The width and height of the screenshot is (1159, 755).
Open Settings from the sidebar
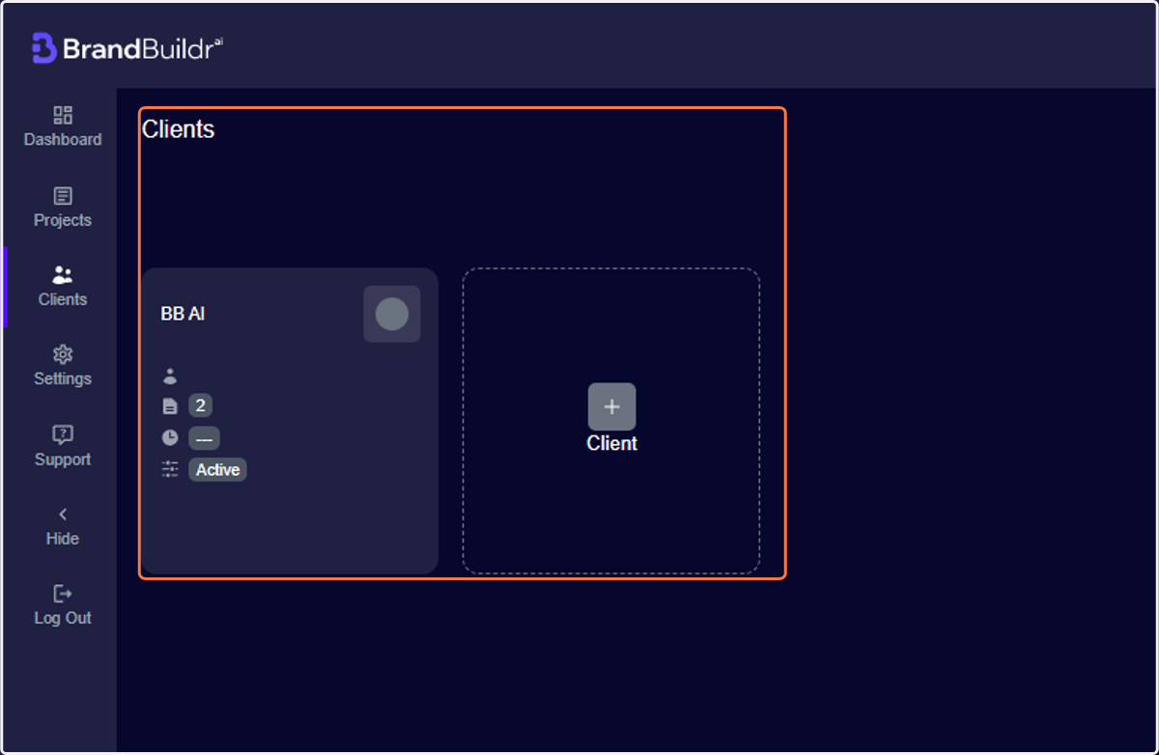[x=63, y=367]
